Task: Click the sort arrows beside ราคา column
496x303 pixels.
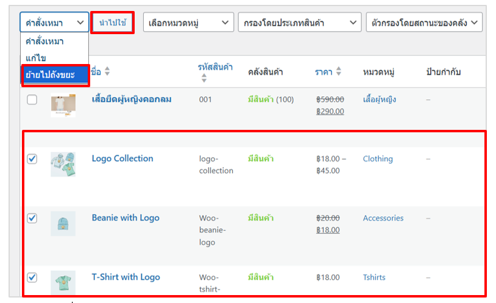Action: pyautogui.click(x=339, y=72)
